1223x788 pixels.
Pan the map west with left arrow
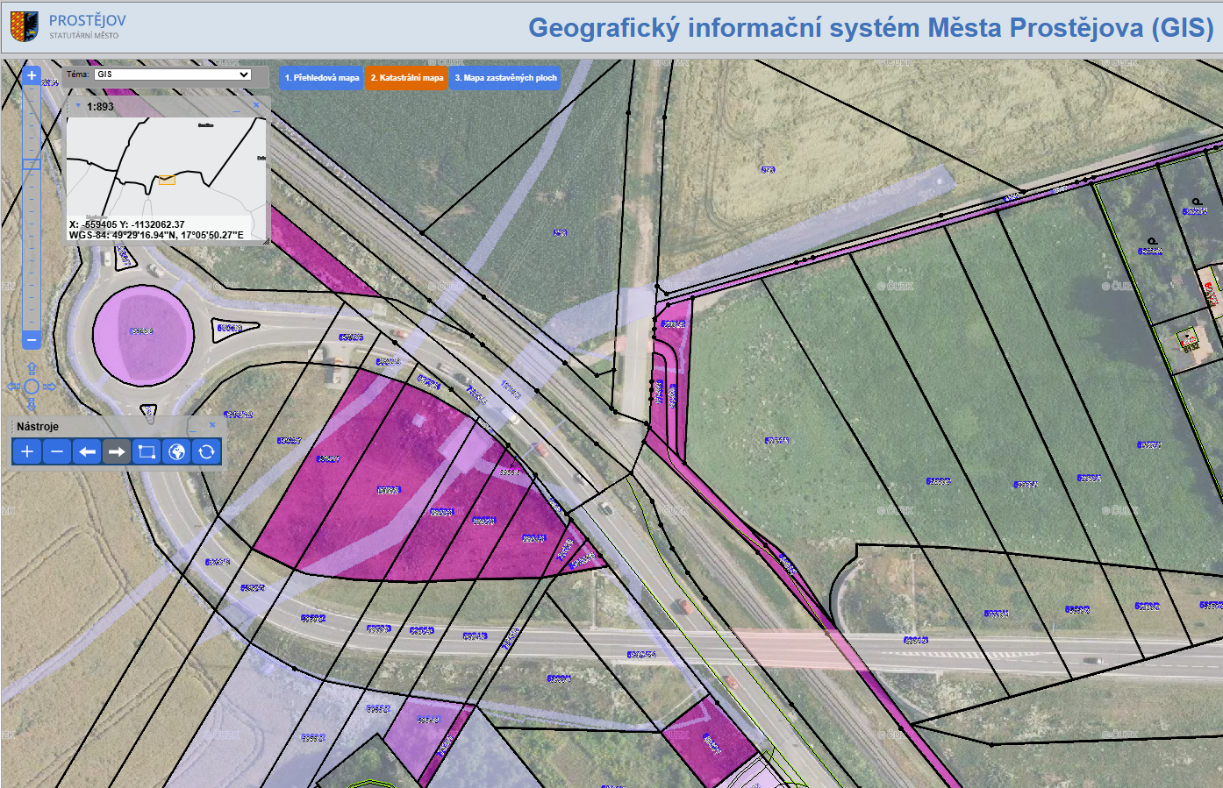[13, 387]
